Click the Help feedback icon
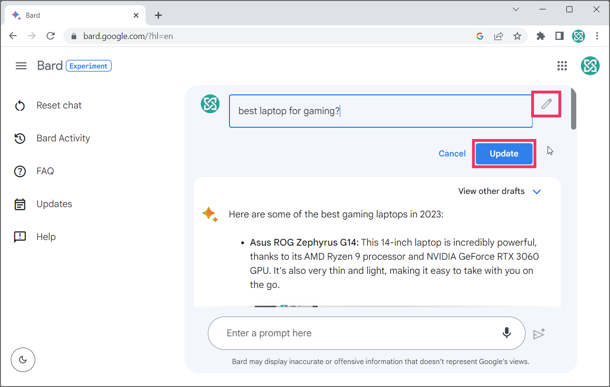Screen dimensions: 610x387 (x=20, y=237)
